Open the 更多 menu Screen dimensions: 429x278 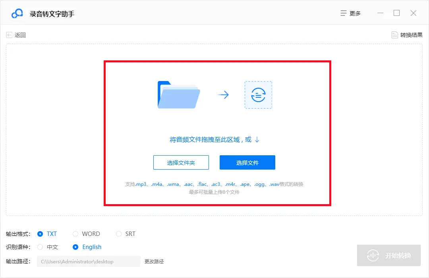click(x=351, y=13)
